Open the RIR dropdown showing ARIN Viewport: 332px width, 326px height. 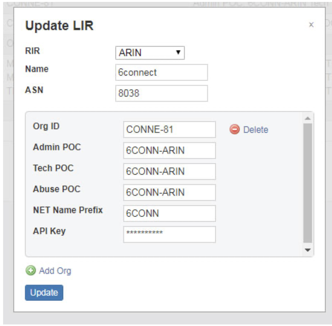[x=150, y=53]
